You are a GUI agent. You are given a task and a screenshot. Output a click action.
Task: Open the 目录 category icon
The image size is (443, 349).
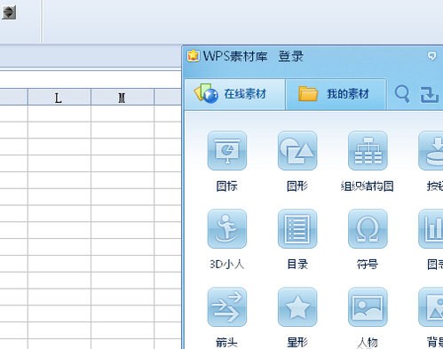pyautogui.click(x=297, y=229)
